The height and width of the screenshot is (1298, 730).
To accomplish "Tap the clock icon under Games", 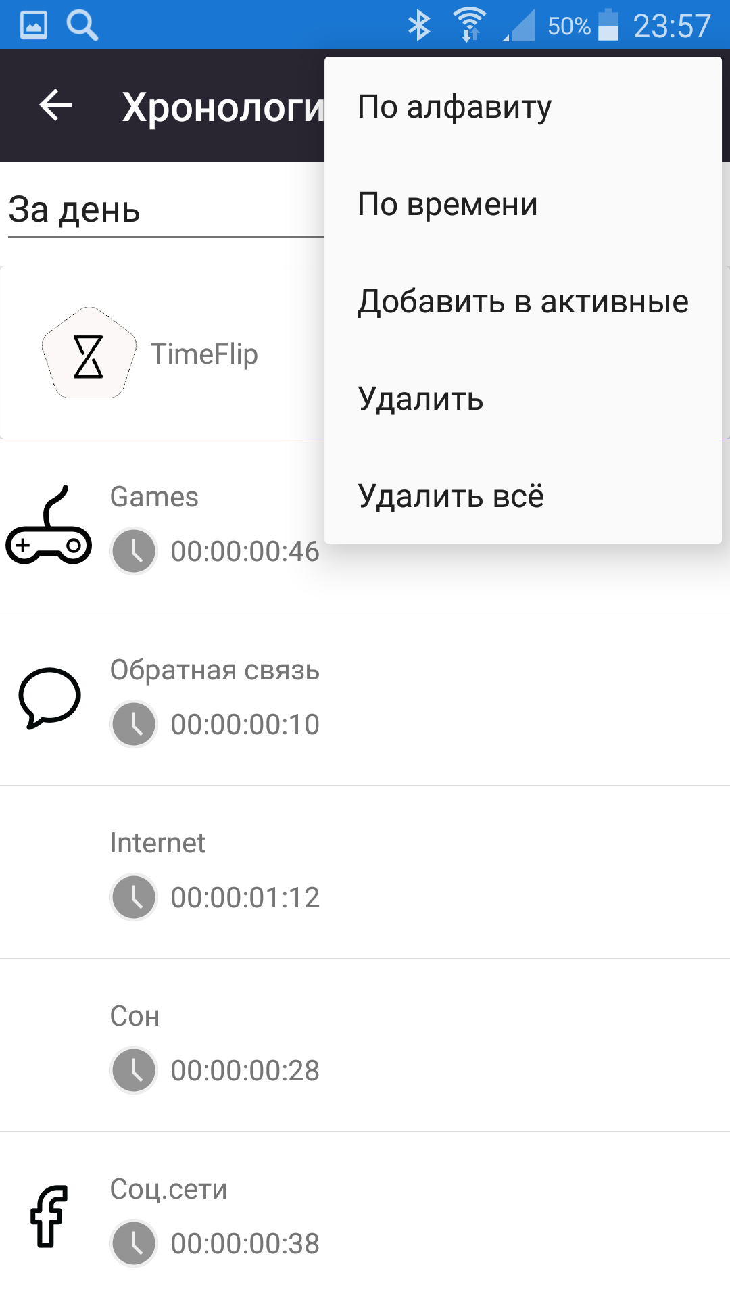I will click(x=134, y=551).
